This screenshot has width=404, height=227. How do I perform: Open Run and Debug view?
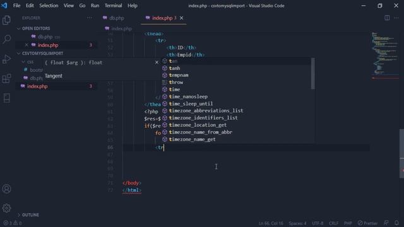6,59
